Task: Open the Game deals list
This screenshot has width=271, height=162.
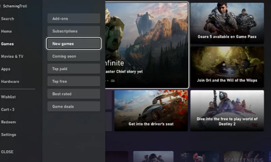Action: coord(74,106)
